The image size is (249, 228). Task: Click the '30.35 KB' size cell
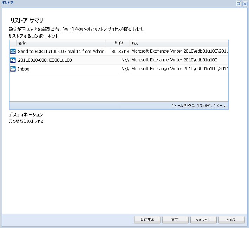tap(120, 51)
